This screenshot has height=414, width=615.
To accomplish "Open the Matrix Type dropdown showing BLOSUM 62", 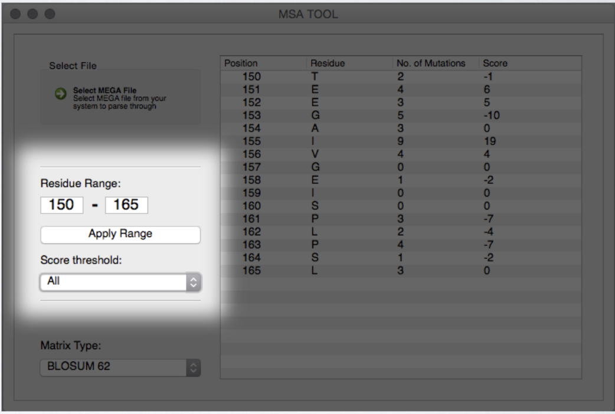I will pyautogui.click(x=120, y=367).
